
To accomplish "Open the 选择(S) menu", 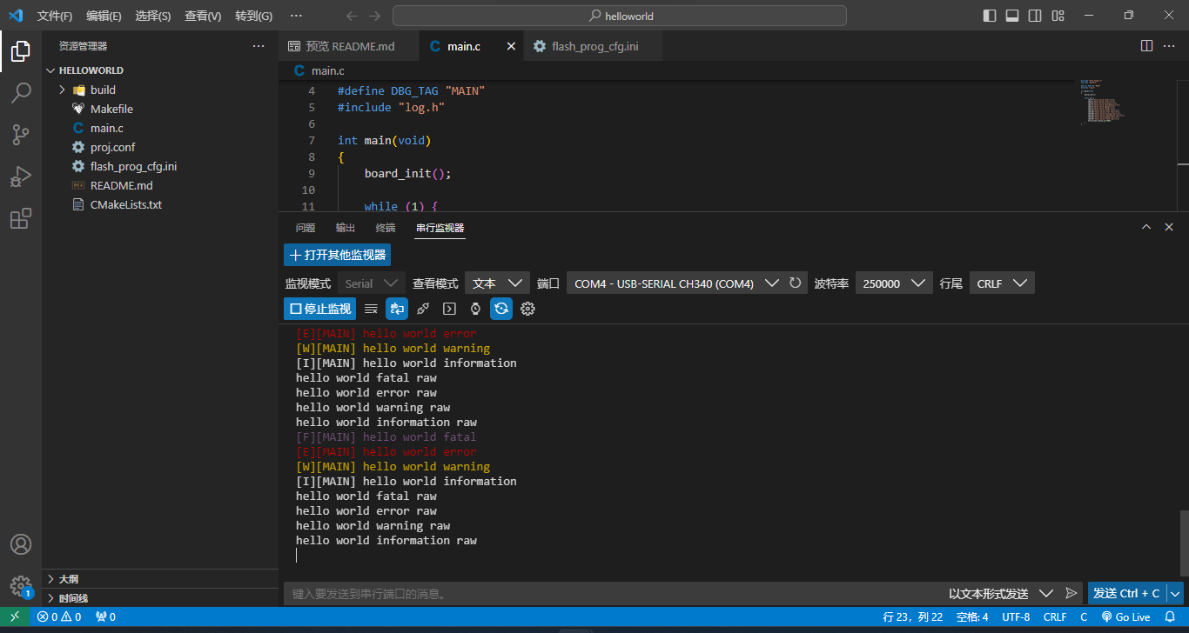I will pos(153,16).
